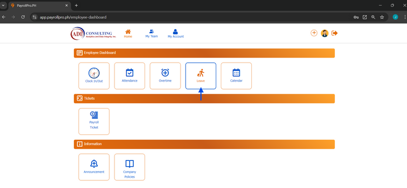
Task: Click the browser forward arrow
Action: (13, 17)
